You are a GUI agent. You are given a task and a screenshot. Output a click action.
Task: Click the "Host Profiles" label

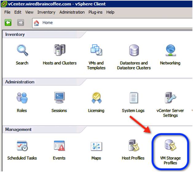(133, 158)
